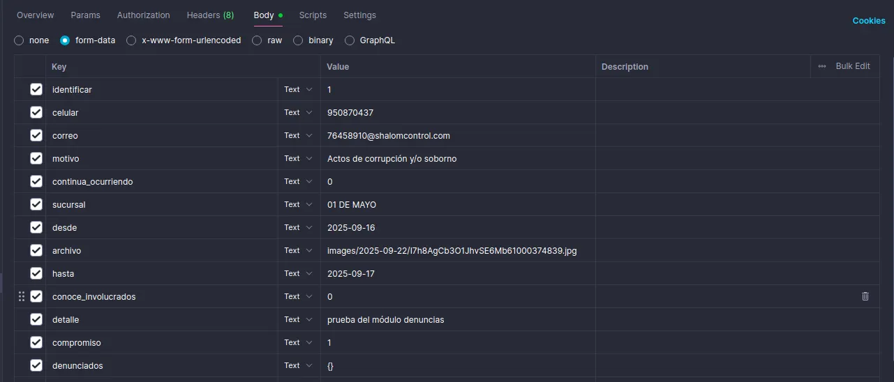Expand the type dropdown for celular
894x382 pixels.
pos(298,112)
